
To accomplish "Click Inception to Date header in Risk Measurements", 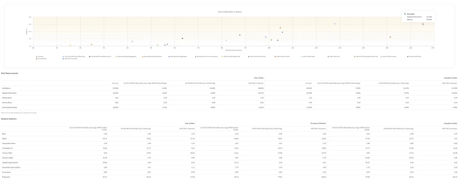I will point(451,78).
